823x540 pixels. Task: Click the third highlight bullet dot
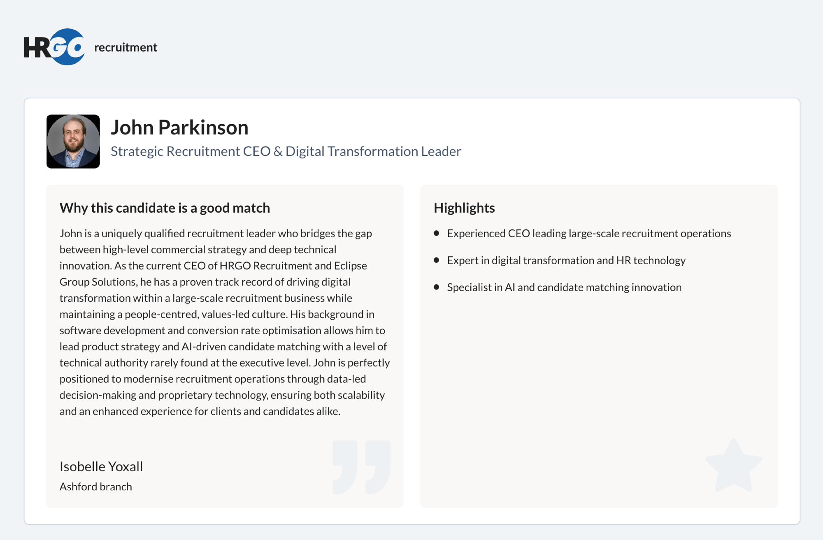tap(437, 287)
